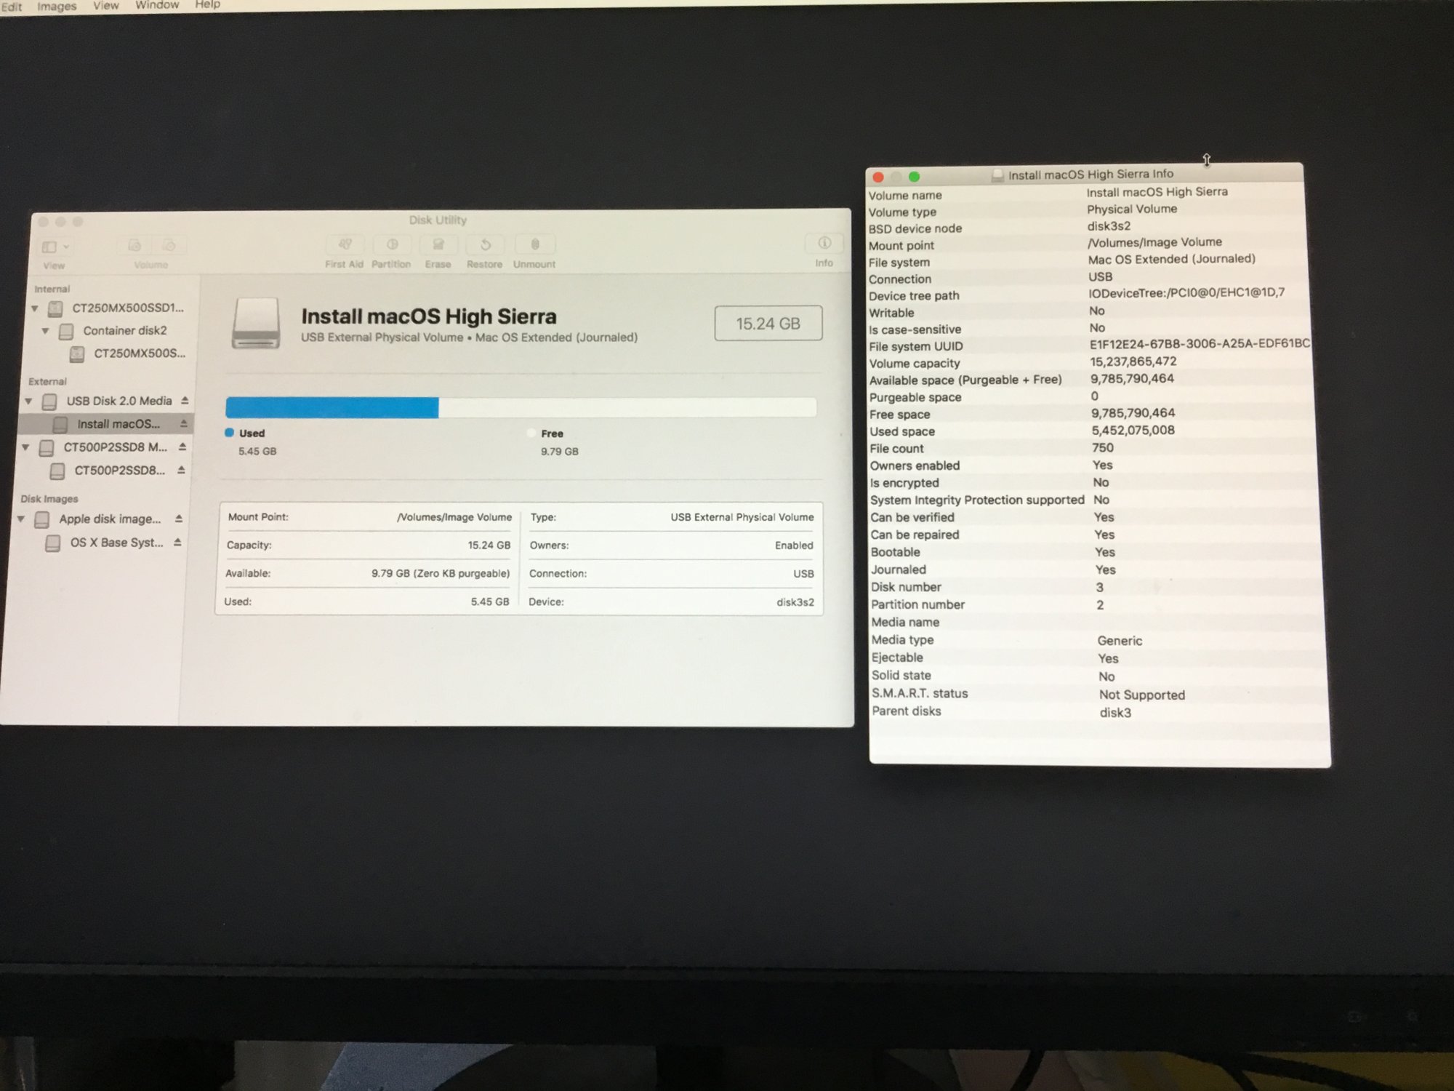This screenshot has height=1091, width=1454.
Task: Click the Partition toolbar icon
Action: (392, 245)
